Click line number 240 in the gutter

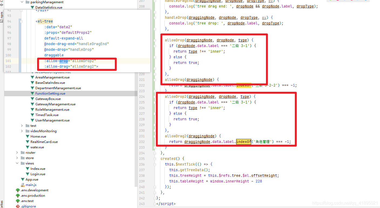142,187
